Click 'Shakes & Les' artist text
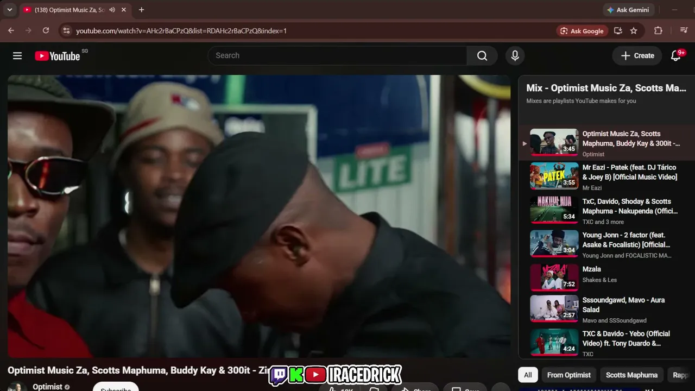The image size is (695, 391). click(x=599, y=280)
